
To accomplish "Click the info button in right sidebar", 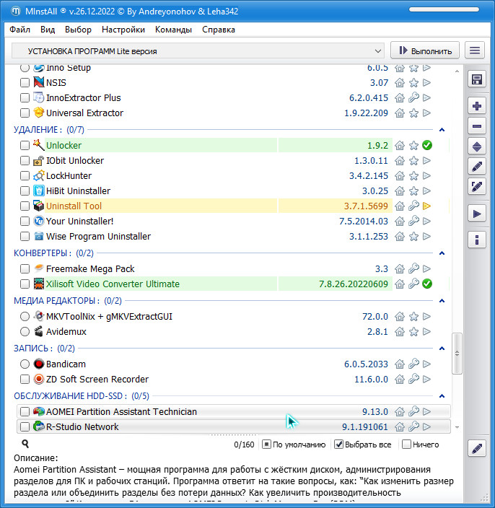I will (x=476, y=240).
